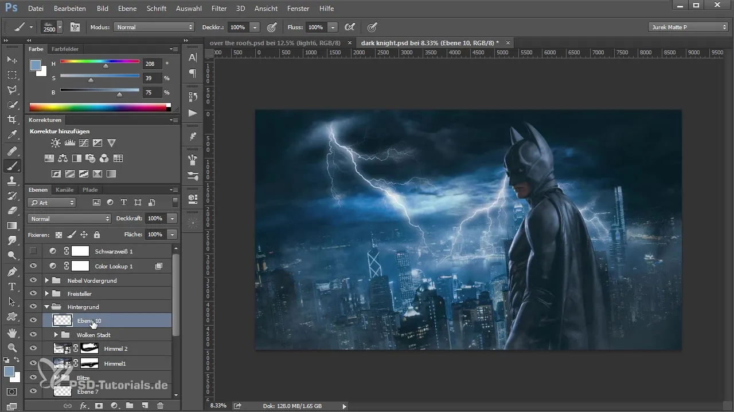Add Curves adjustment

(x=84, y=143)
